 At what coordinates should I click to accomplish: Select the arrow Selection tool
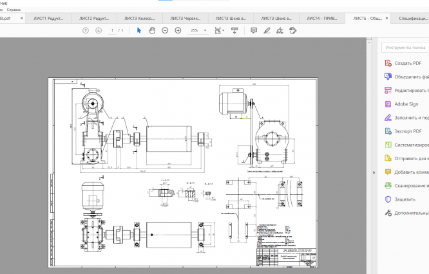point(139,30)
